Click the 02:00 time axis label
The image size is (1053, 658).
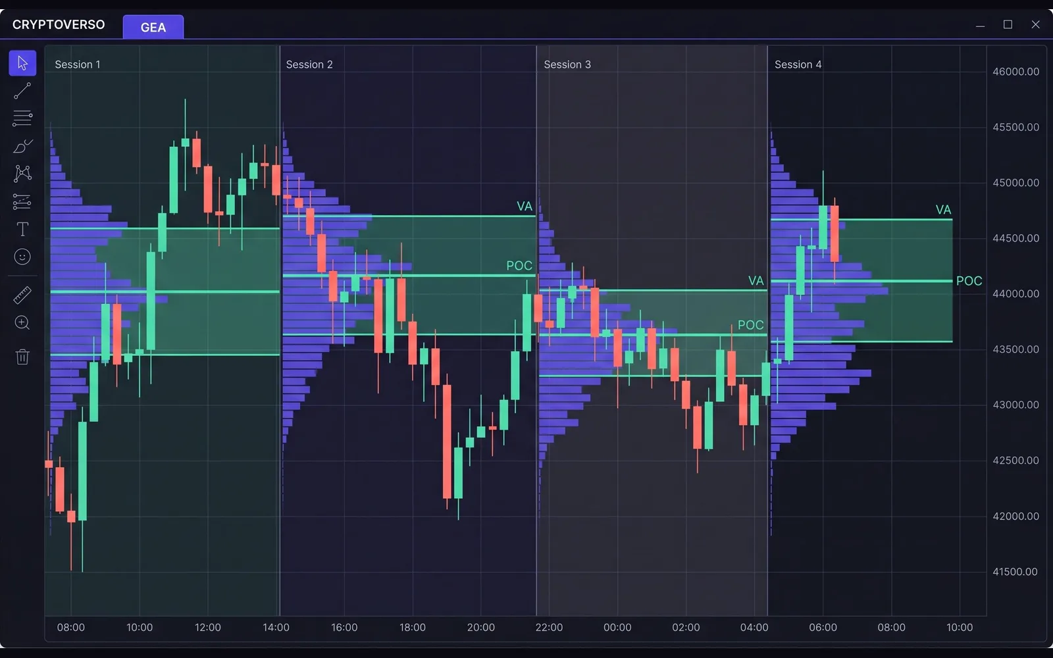pos(686,628)
